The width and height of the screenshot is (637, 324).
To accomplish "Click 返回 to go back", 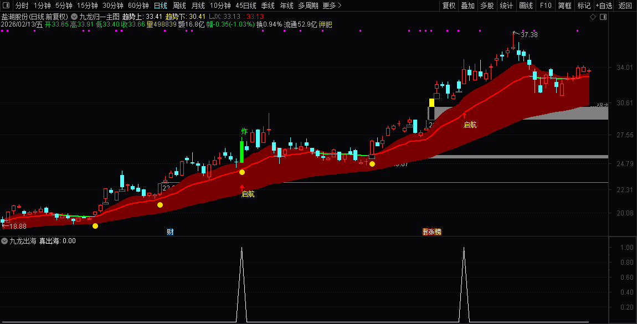I will (625, 6).
